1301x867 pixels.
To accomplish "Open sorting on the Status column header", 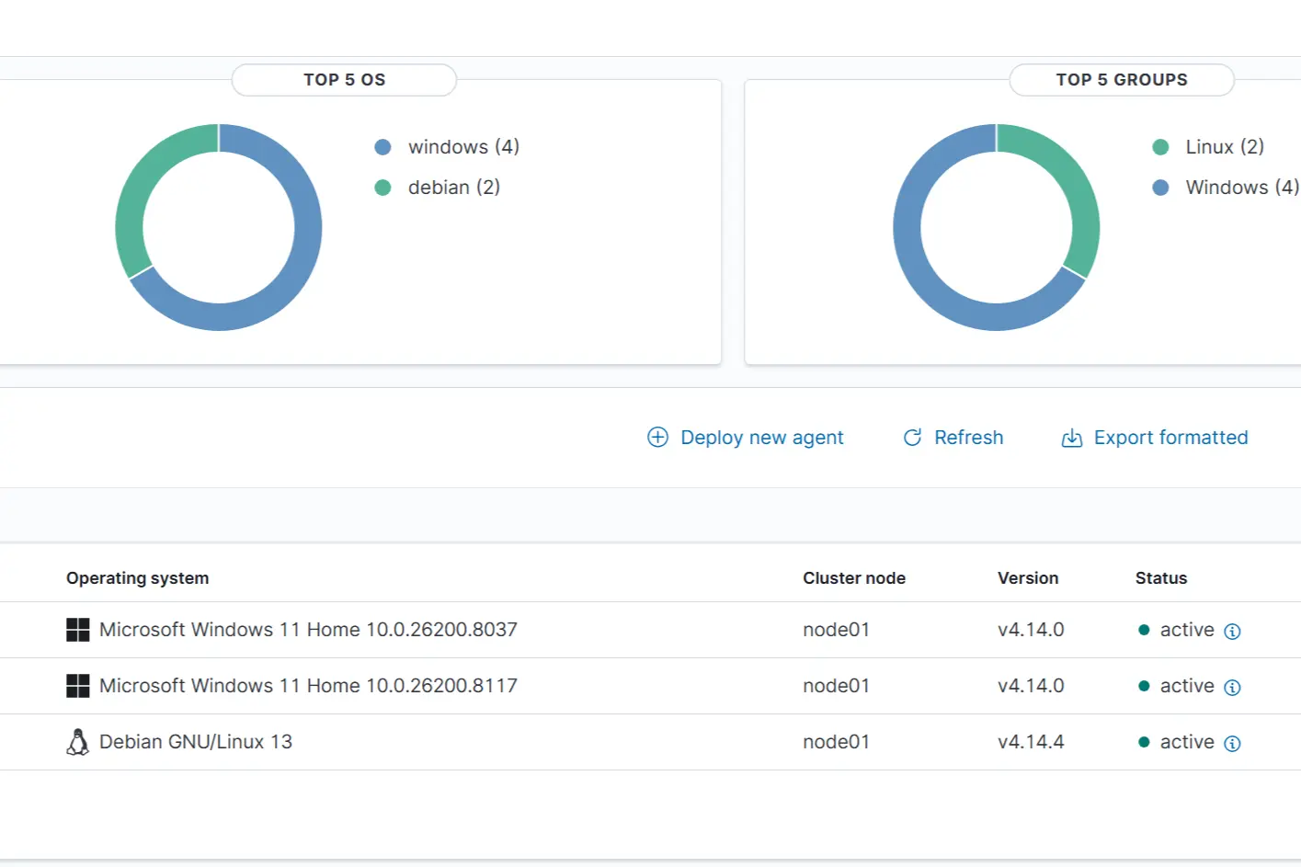I will coord(1160,578).
